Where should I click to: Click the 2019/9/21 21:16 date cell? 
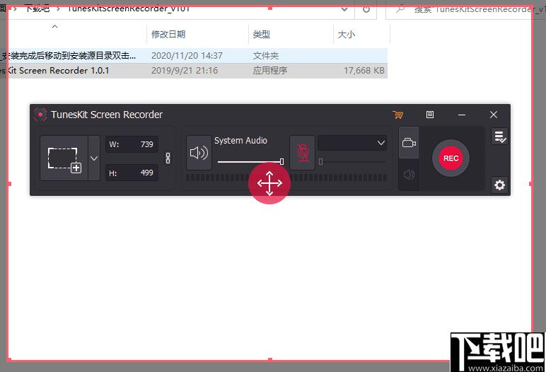185,71
